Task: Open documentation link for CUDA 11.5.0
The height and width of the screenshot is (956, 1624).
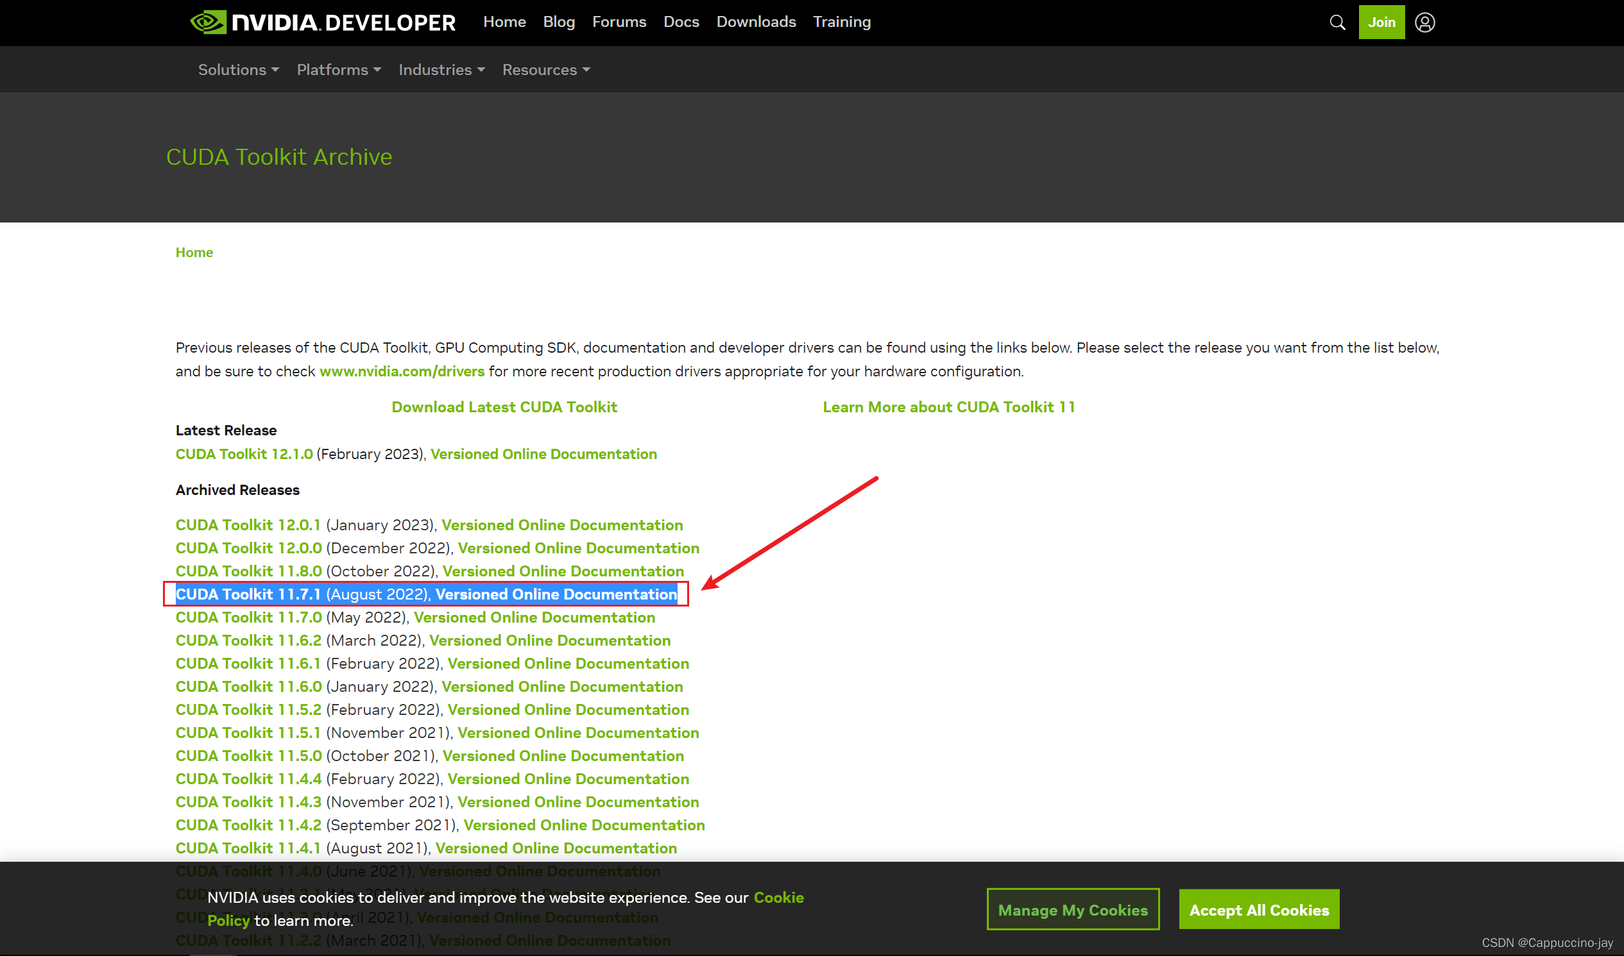Action: pos(563,757)
